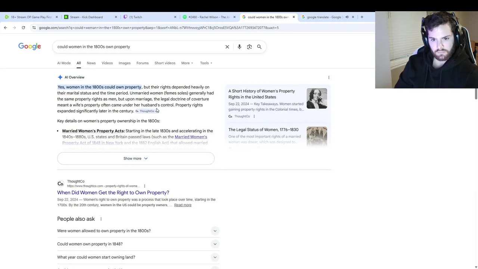
Task: Click the page vertical scrollbar
Action: (476, 94)
